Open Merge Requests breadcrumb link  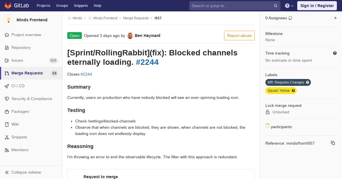click(x=136, y=18)
